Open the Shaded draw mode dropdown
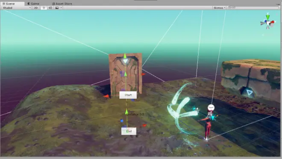This screenshot has height=159, width=282. tap(17, 8)
